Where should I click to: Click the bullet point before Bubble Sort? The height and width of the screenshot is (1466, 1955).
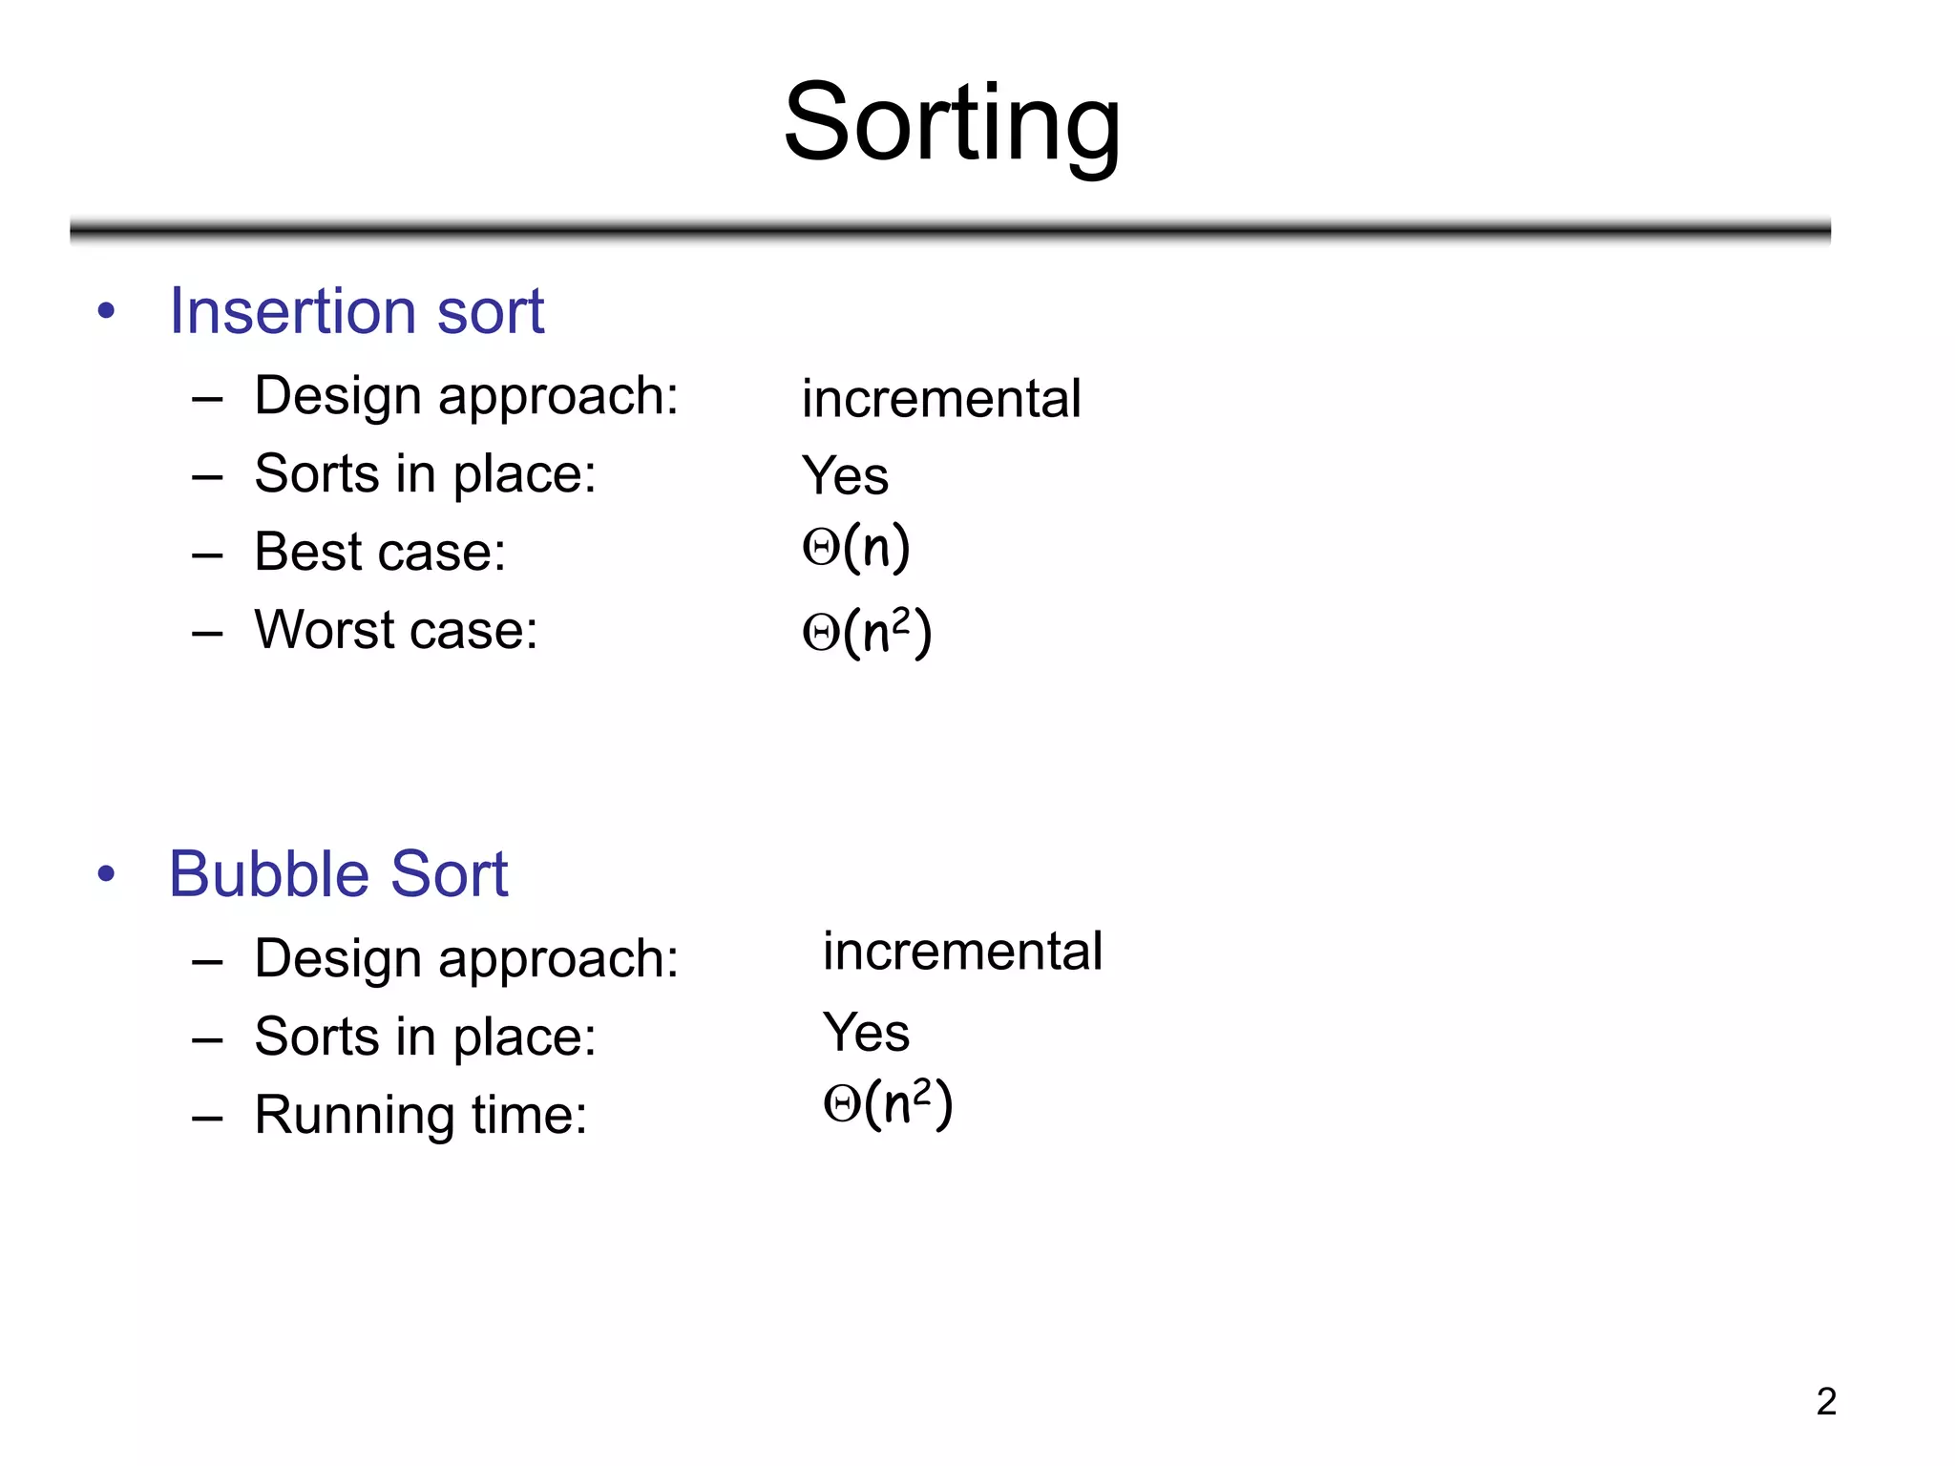tap(106, 873)
